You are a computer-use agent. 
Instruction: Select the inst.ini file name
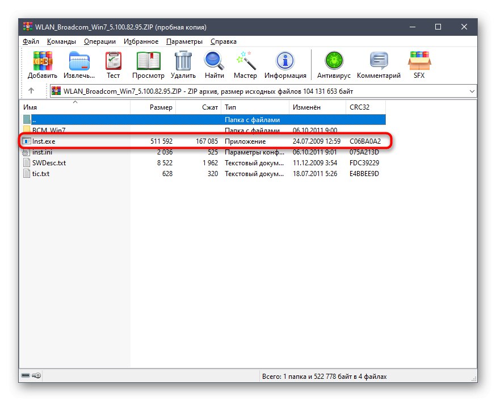[x=42, y=152]
